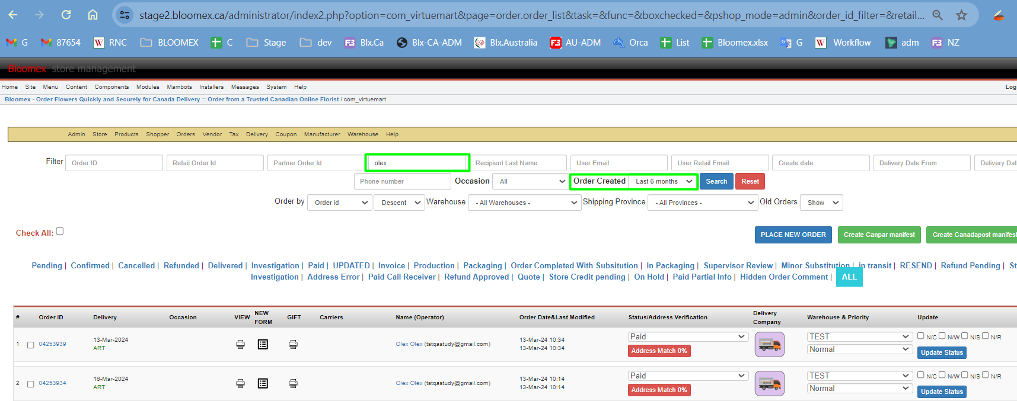Tick N/S checkbox for order 04253939
Screen dimensions: 1017x401
(964, 336)
